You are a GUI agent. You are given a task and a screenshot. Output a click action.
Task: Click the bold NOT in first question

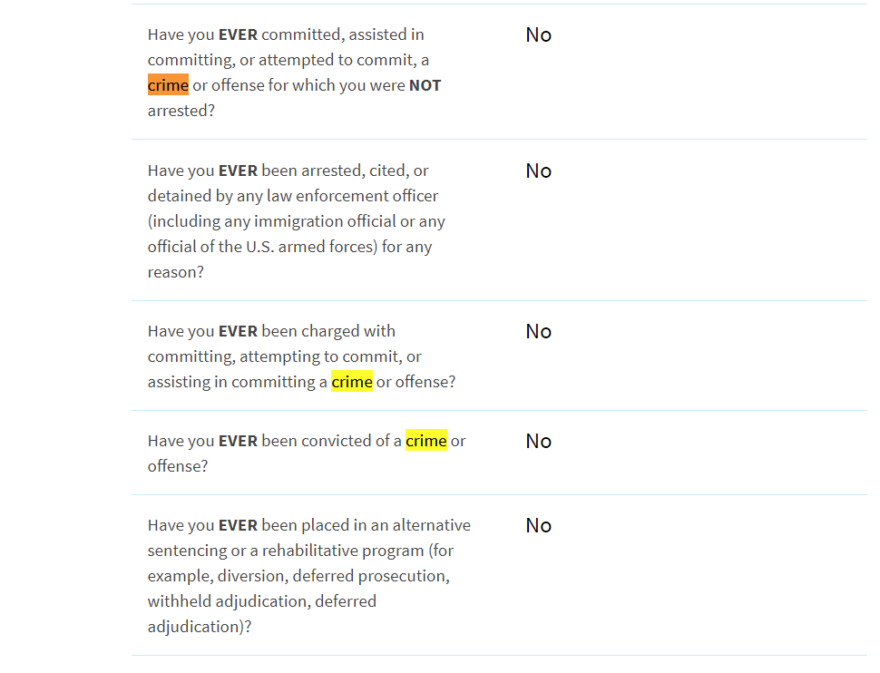point(425,85)
